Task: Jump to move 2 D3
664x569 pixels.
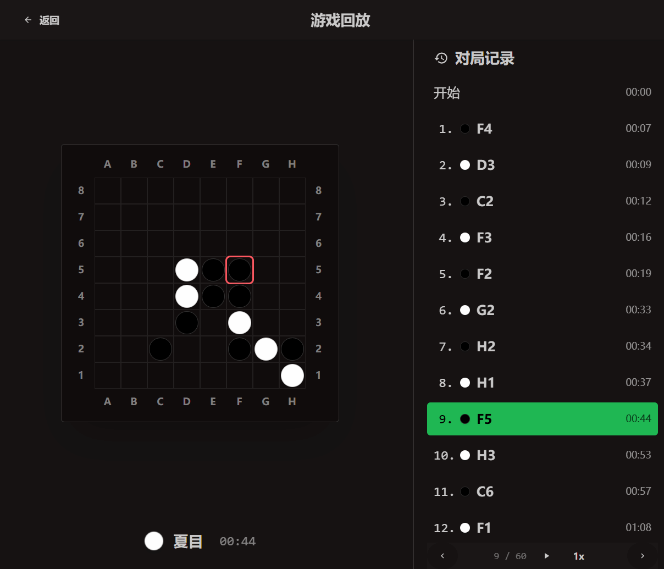Action: [542, 165]
